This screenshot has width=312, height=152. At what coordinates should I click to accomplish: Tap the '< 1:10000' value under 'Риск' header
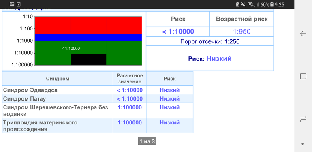click(178, 32)
